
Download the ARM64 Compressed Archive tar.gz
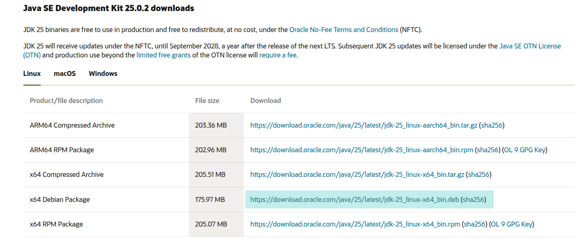tap(364, 125)
